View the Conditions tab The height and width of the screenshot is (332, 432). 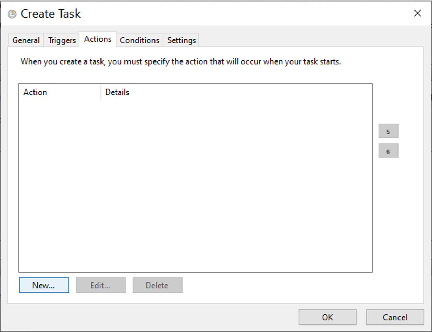[139, 40]
